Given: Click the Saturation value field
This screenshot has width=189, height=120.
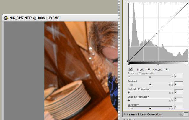Looking at the screenshot, I should (178, 107).
